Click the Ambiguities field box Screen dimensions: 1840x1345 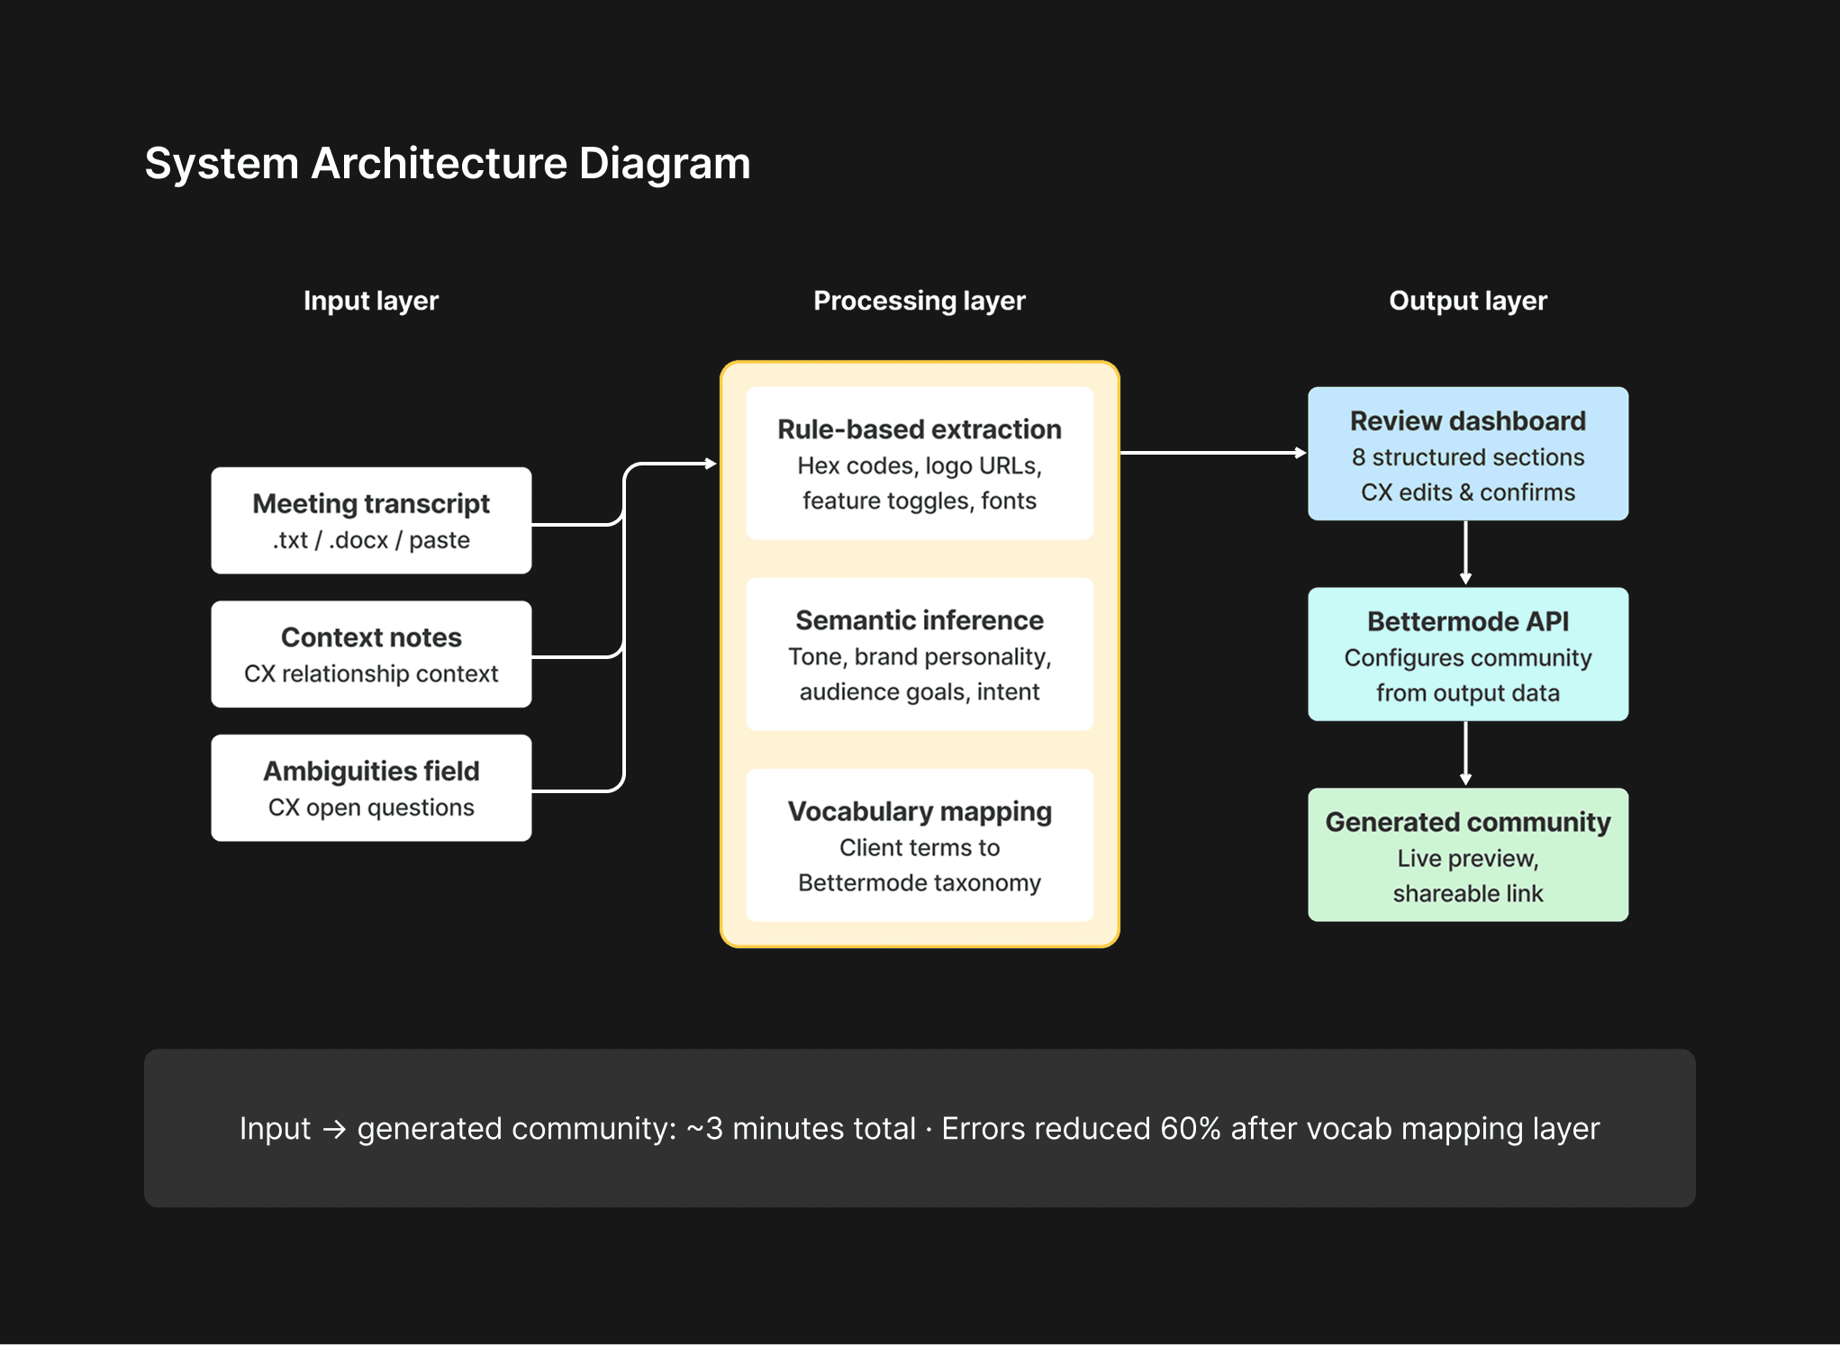coord(371,788)
